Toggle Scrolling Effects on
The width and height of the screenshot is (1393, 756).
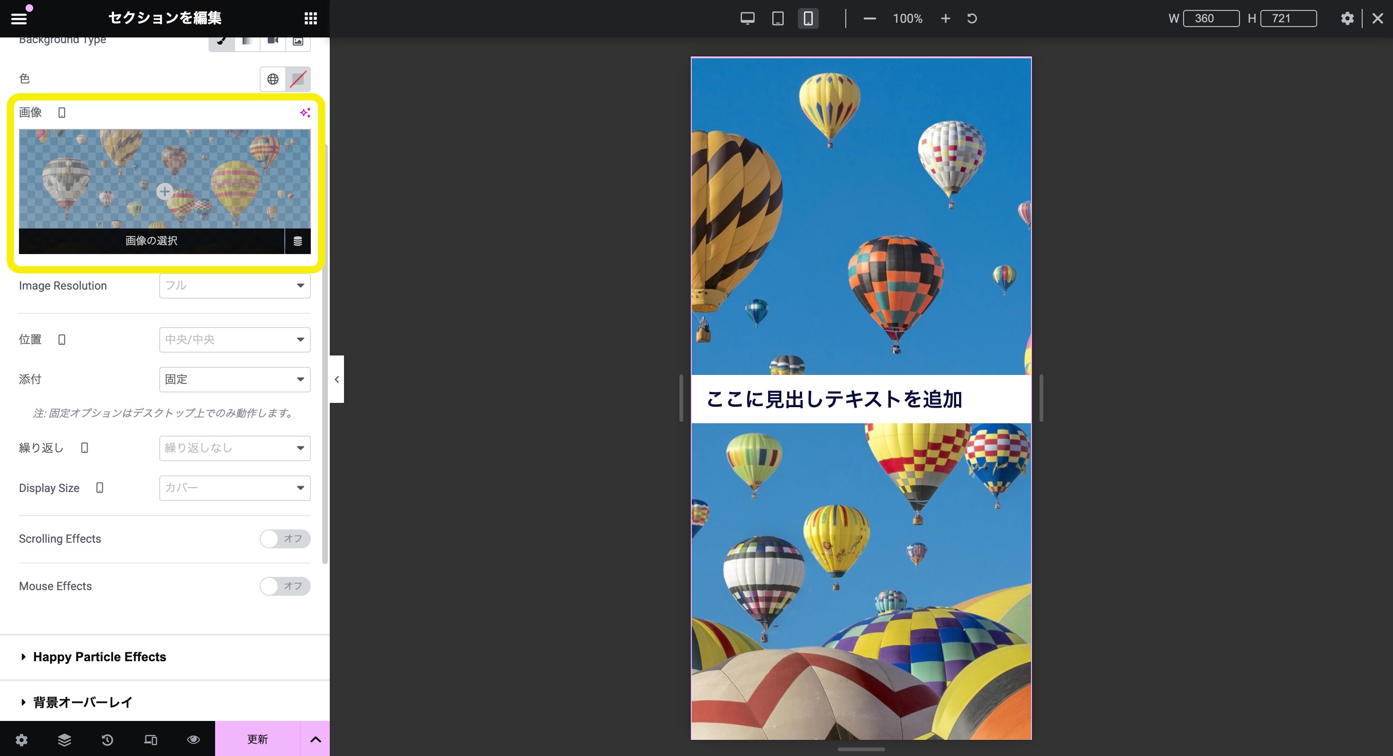coord(285,538)
